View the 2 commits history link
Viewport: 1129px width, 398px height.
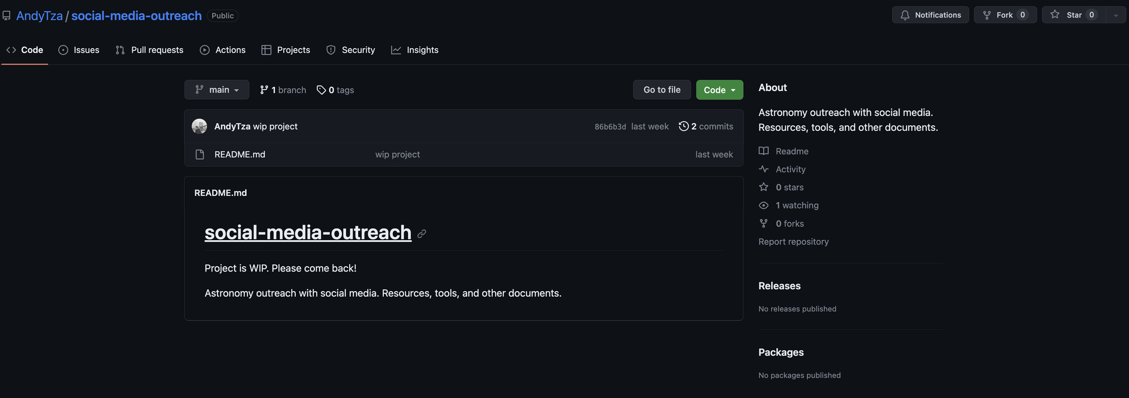[x=706, y=126]
